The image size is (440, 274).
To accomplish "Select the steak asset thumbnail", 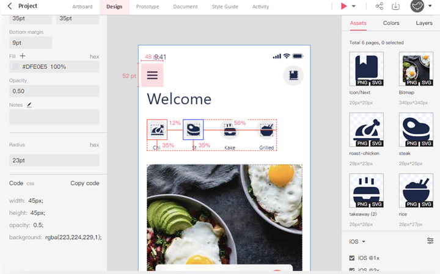I will point(416,130).
